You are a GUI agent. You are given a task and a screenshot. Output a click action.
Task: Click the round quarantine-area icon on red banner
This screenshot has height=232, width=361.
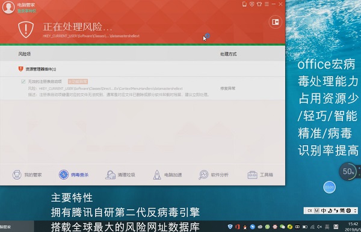276,22
